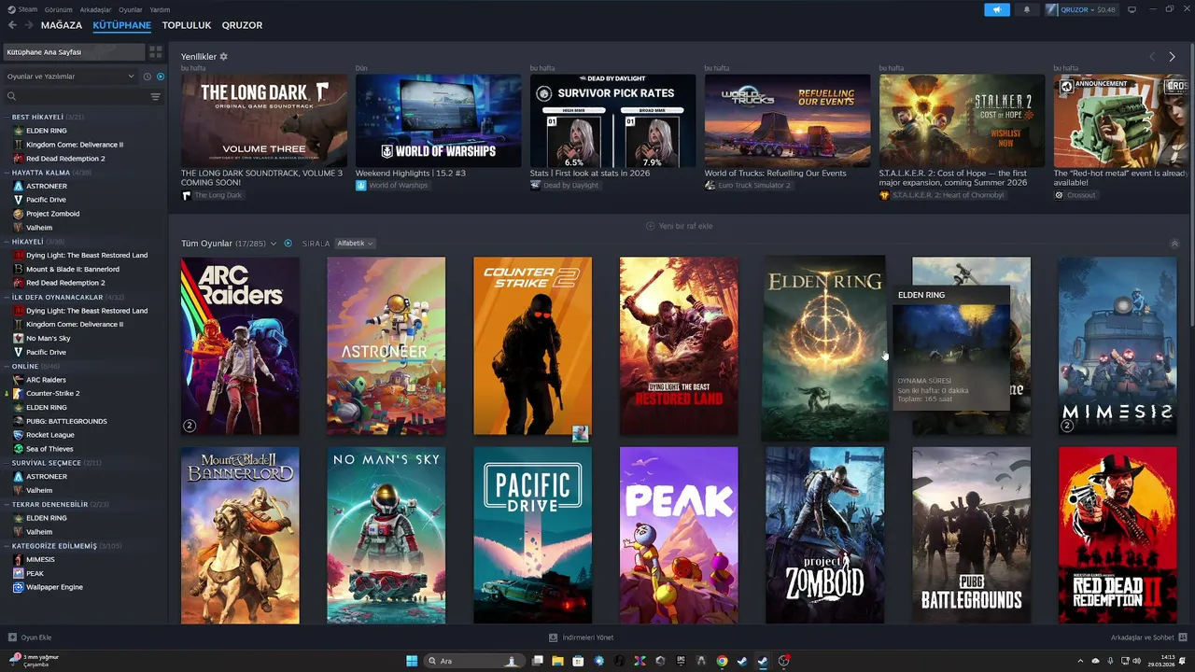
Task: Select Sea of Thieves in the sidebar
Action: pos(49,449)
